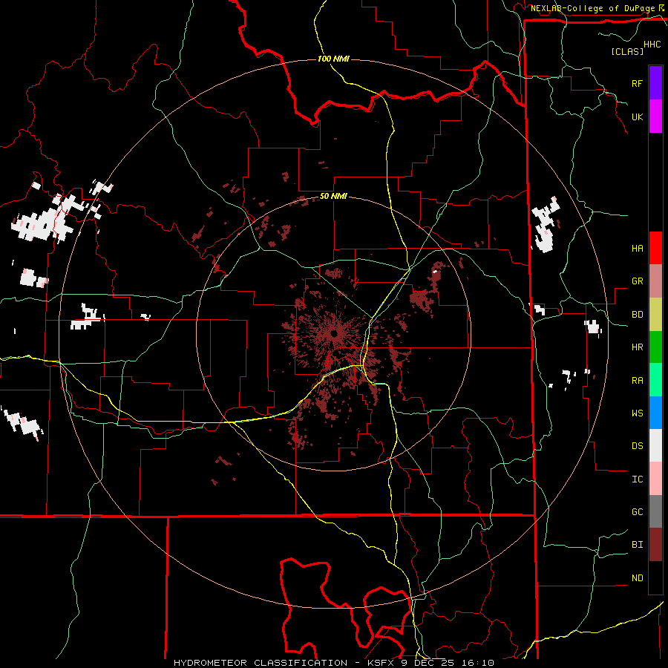Click the RA legend label
668x668 pixels.
point(637,381)
